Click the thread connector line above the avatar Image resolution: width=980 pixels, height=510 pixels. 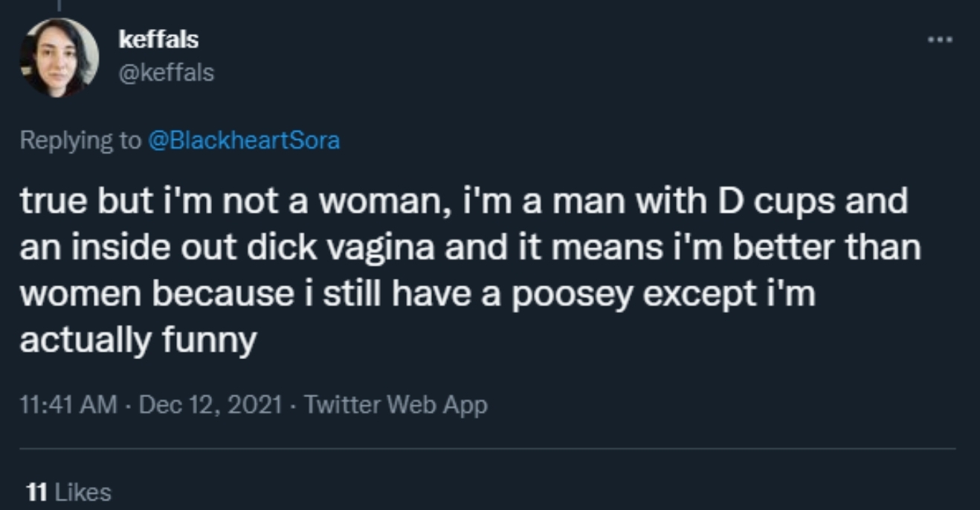click(x=59, y=6)
